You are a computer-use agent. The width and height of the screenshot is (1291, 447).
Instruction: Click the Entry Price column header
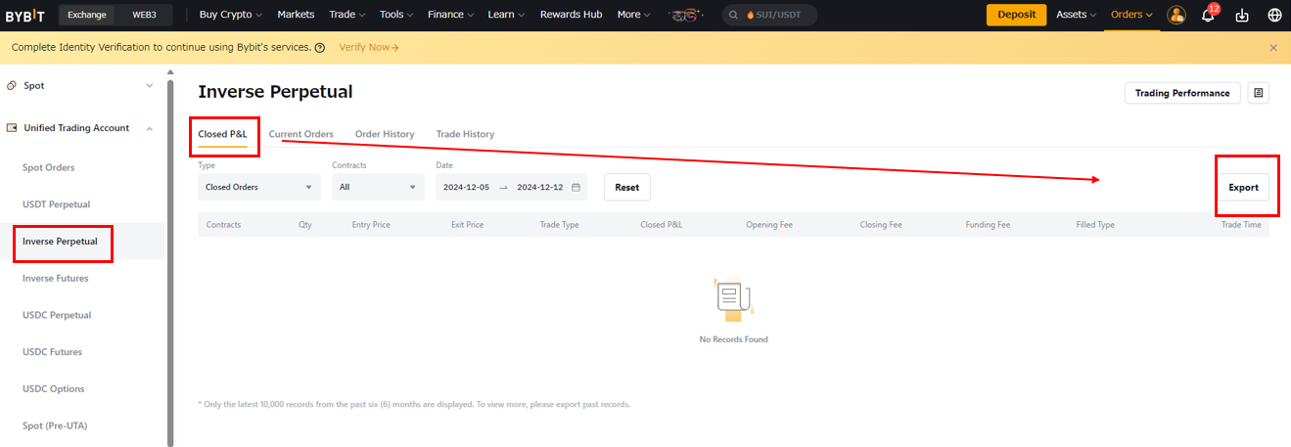(371, 225)
